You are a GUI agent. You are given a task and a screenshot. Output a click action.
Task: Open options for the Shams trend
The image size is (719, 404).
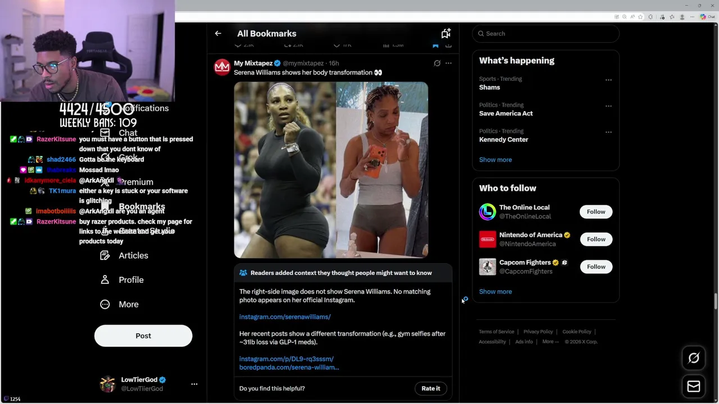coord(608,80)
